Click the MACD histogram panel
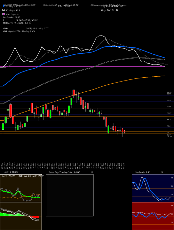The height and width of the screenshot is (230, 174). pyautogui.click(x=21, y=216)
